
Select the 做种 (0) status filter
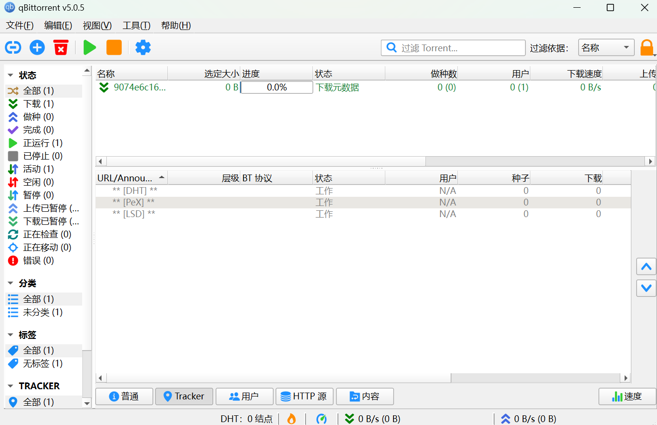tap(44, 117)
